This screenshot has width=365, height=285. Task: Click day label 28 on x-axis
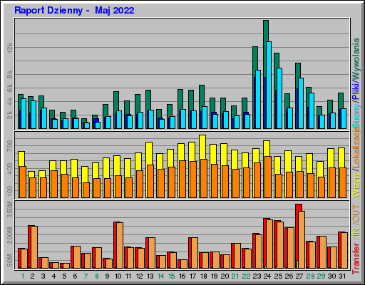310,276
